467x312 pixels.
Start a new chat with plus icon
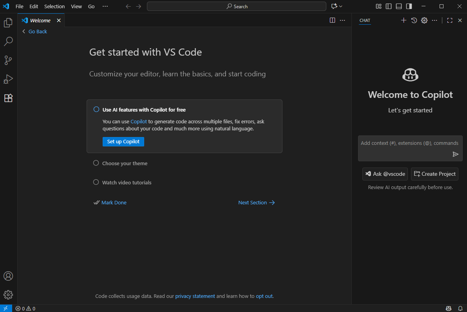coord(404,20)
